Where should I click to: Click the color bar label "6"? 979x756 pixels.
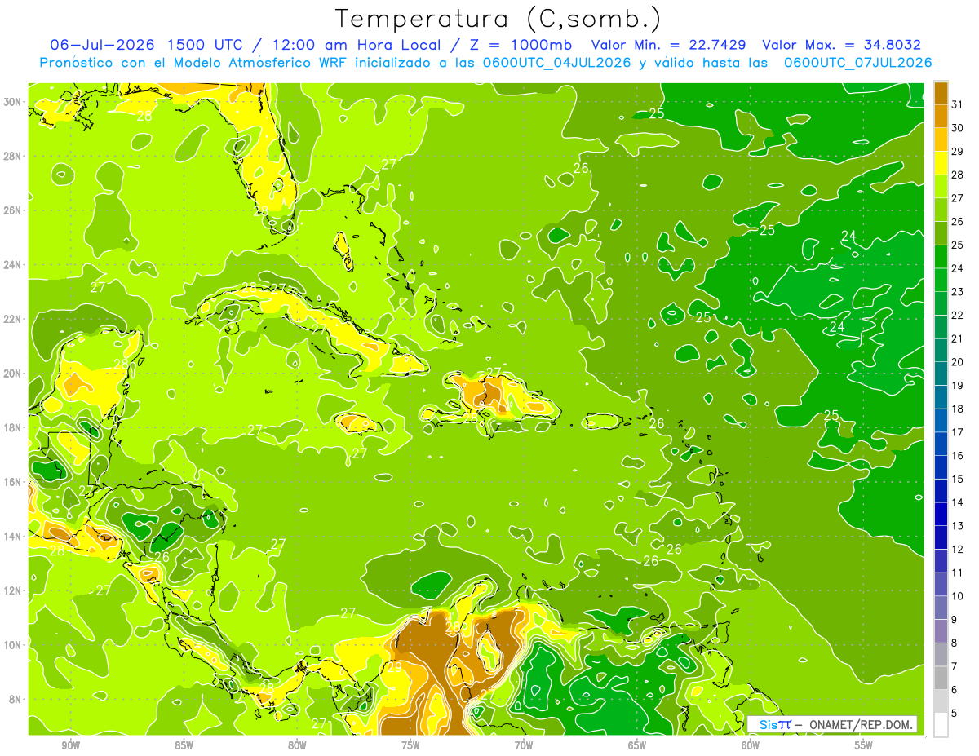click(955, 690)
